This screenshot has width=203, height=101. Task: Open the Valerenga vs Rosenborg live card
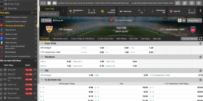point(142,11)
